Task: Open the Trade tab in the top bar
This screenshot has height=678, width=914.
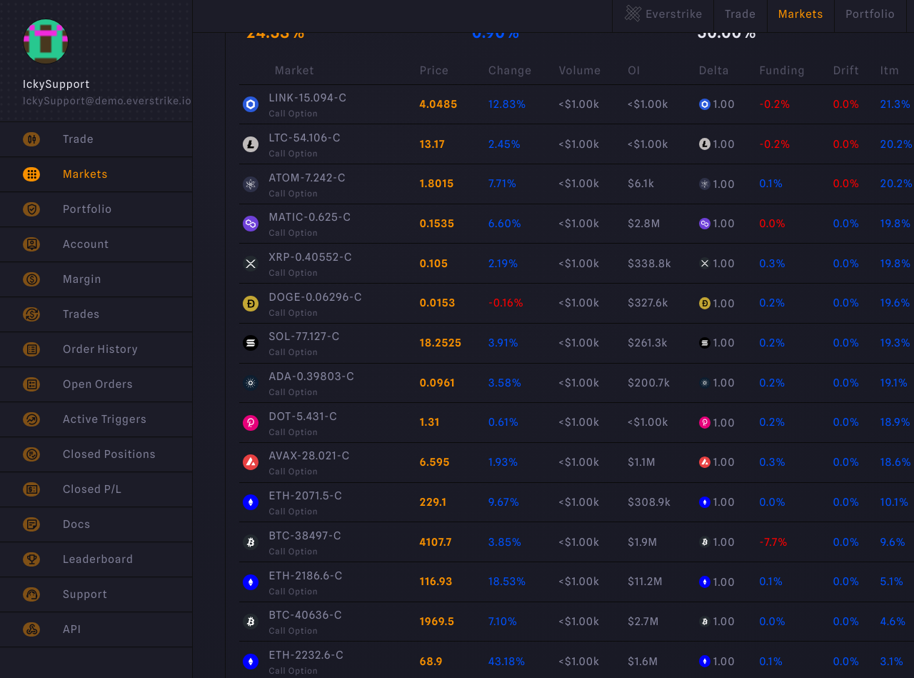Action: coord(740,14)
